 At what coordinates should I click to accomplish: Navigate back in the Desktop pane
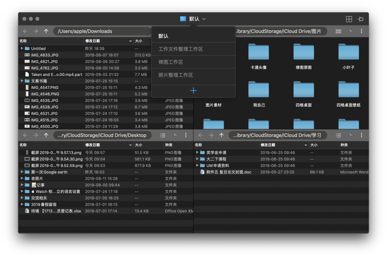pos(25,135)
